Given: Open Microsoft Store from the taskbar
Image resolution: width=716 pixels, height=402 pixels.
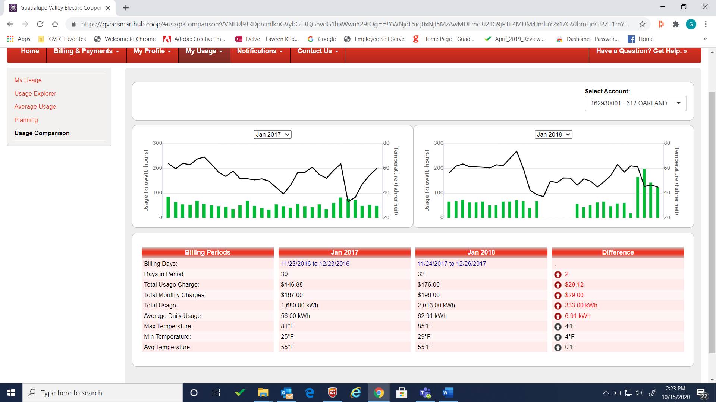Looking at the screenshot, I should point(402,393).
